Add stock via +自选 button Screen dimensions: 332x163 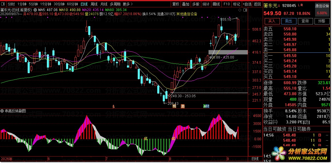[x=247, y=4]
